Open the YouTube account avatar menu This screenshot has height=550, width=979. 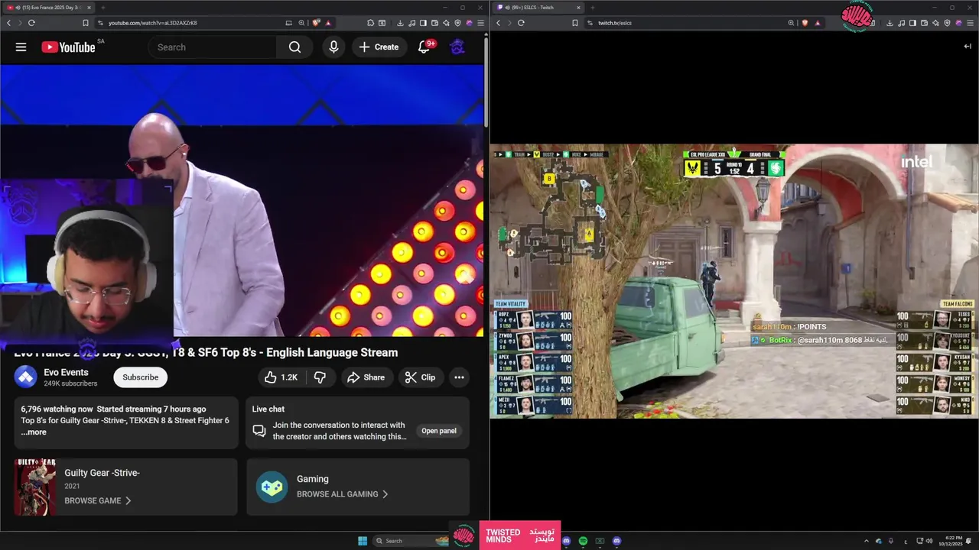457,47
